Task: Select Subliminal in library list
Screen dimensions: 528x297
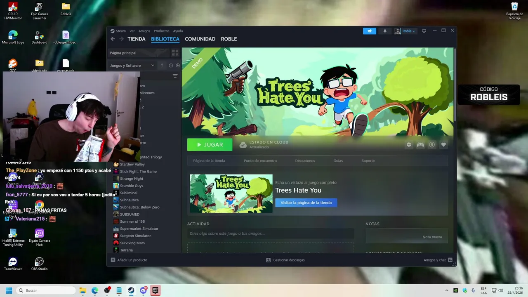Action: [x=129, y=193]
